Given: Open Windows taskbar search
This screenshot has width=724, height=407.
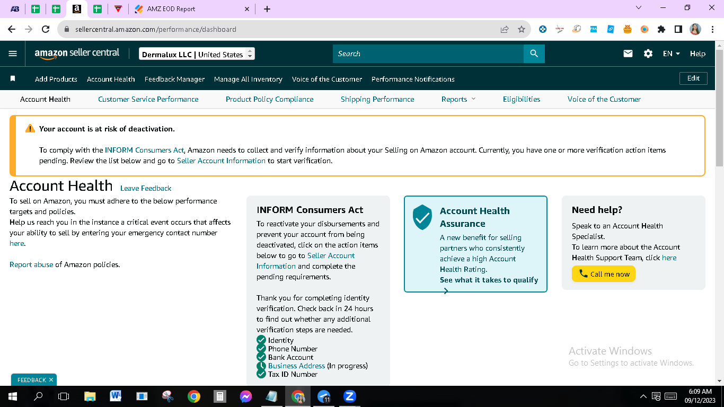Looking at the screenshot, I should 38,396.
